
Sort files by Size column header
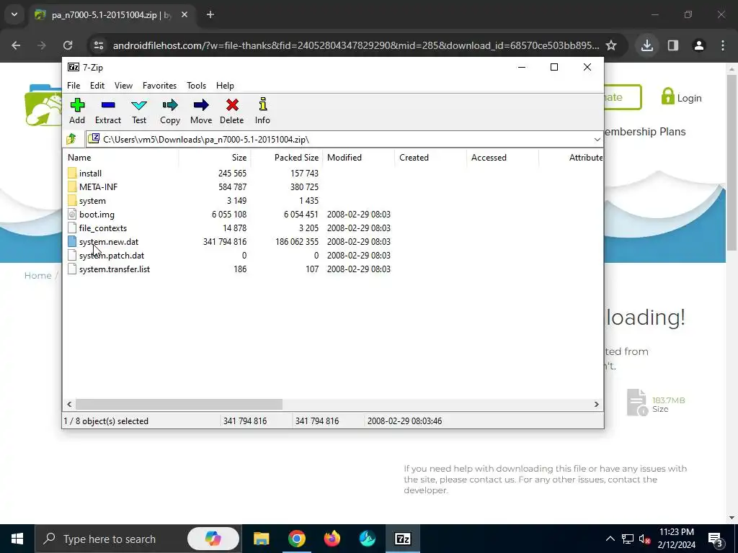(215, 158)
